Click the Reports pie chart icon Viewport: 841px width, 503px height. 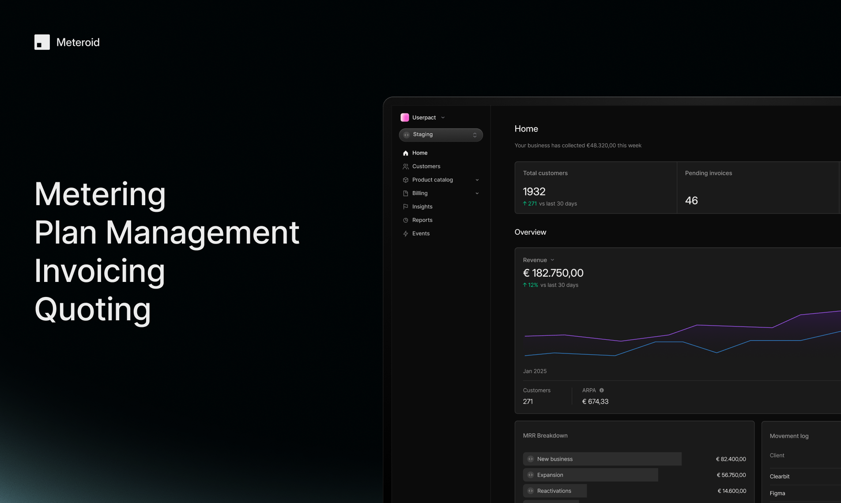coord(406,220)
